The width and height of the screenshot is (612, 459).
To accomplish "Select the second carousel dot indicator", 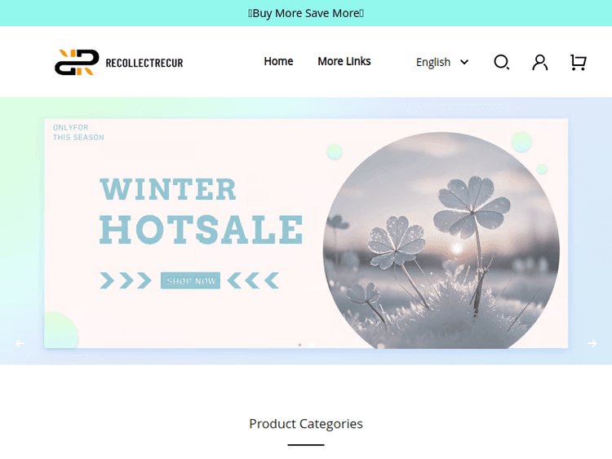I will click(x=312, y=345).
